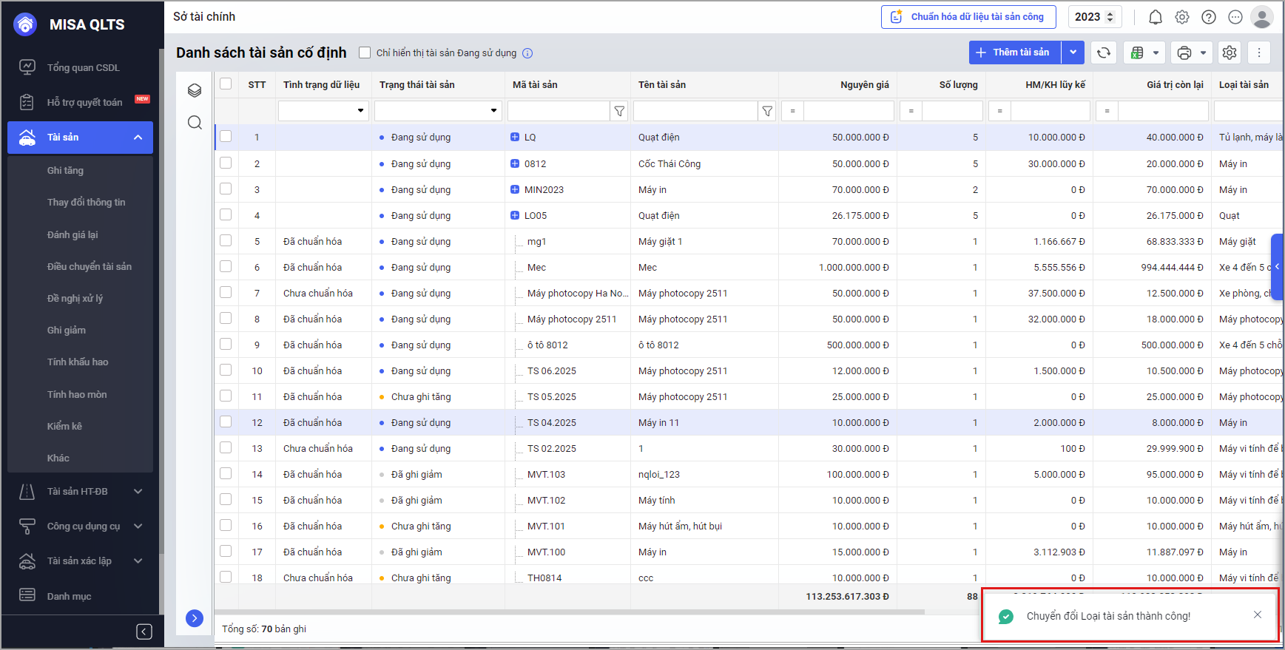1285x650 pixels.
Task: Open the table column settings gear
Action: pyautogui.click(x=1230, y=53)
